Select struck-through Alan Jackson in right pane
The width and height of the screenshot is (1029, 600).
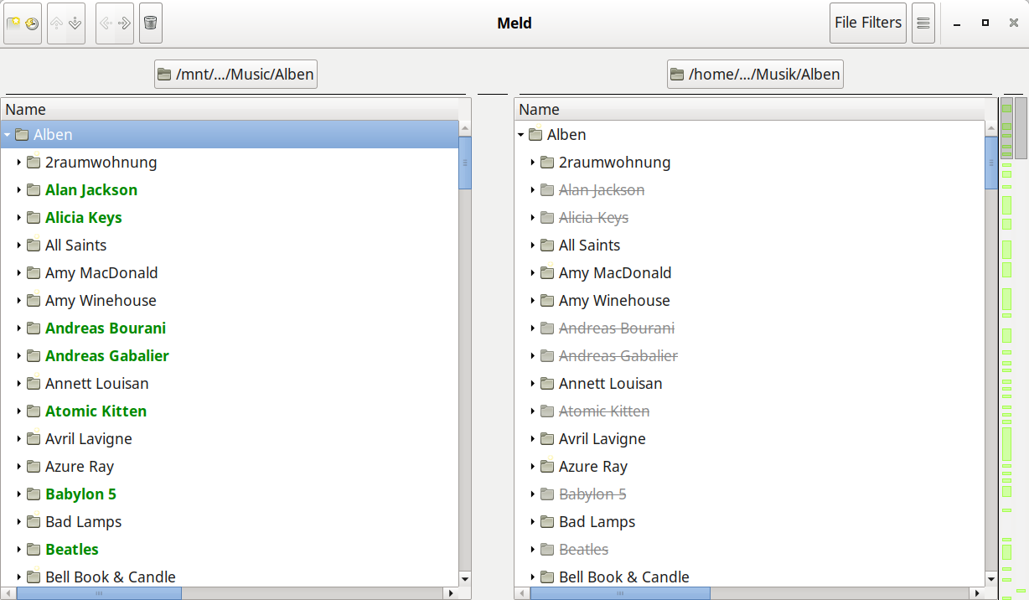[x=602, y=190]
